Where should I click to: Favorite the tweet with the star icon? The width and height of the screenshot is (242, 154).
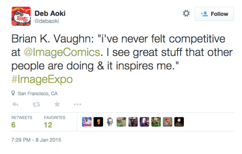click(57, 104)
